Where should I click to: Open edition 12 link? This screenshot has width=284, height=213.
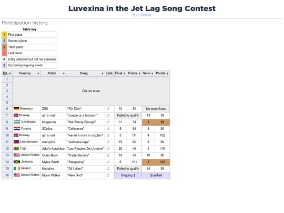tap(7, 149)
